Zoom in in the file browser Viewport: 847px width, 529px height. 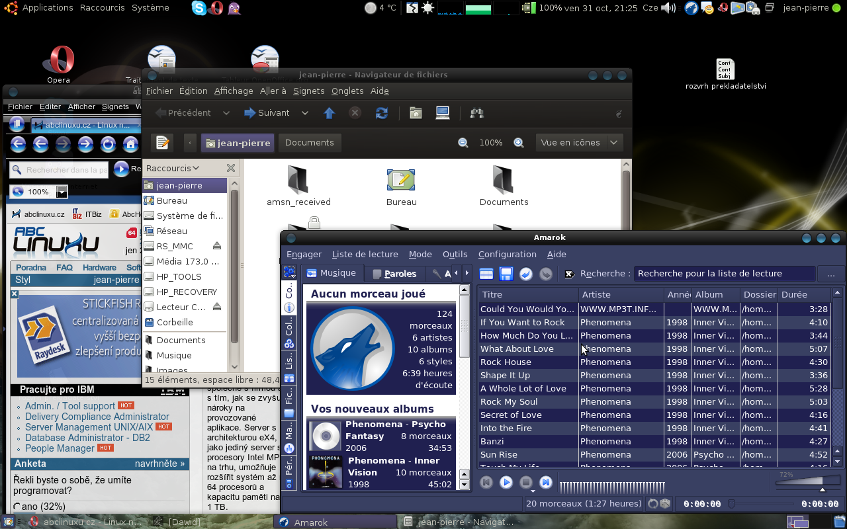tap(519, 142)
